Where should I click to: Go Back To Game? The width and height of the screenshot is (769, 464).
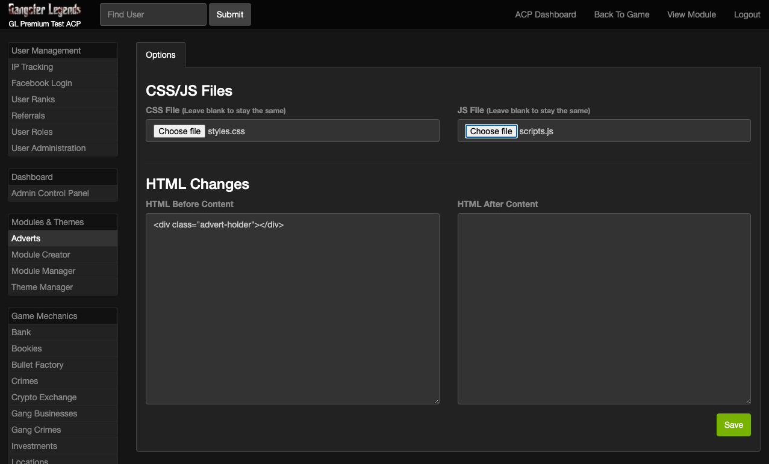coord(621,14)
